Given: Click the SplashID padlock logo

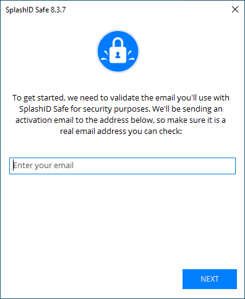Looking at the screenshot, I should tap(118, 51).
